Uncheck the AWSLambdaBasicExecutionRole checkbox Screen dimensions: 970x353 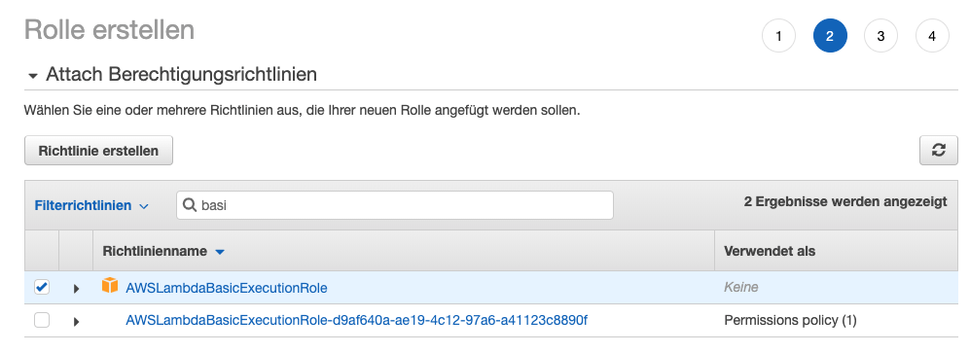coord(42,288)
